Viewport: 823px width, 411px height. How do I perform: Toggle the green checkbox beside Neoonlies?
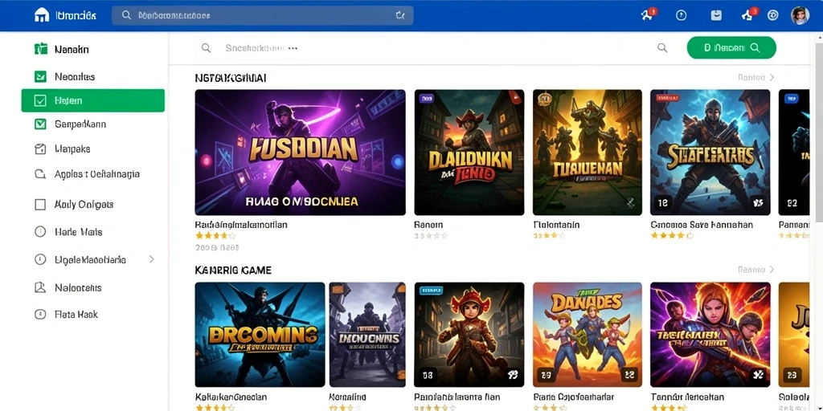(x=40, y=76)
